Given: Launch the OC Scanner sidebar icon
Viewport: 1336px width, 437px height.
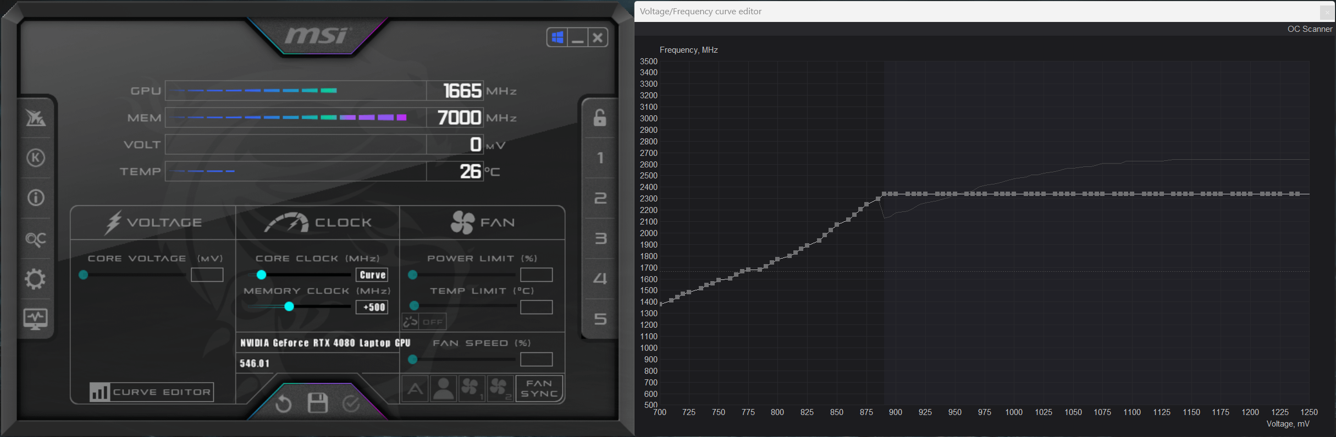Looking at the screenshot, I should pos(36,239).
